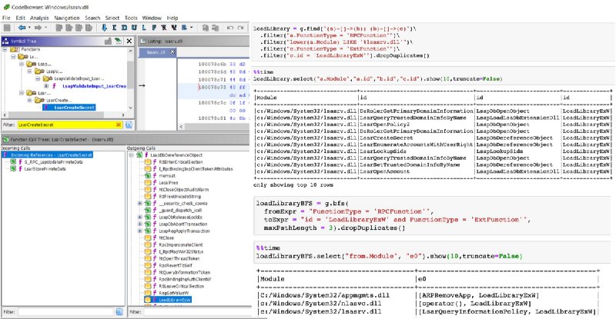
Task: Click the Symbol Tree green navigation icon
Action: coord(118,41)
